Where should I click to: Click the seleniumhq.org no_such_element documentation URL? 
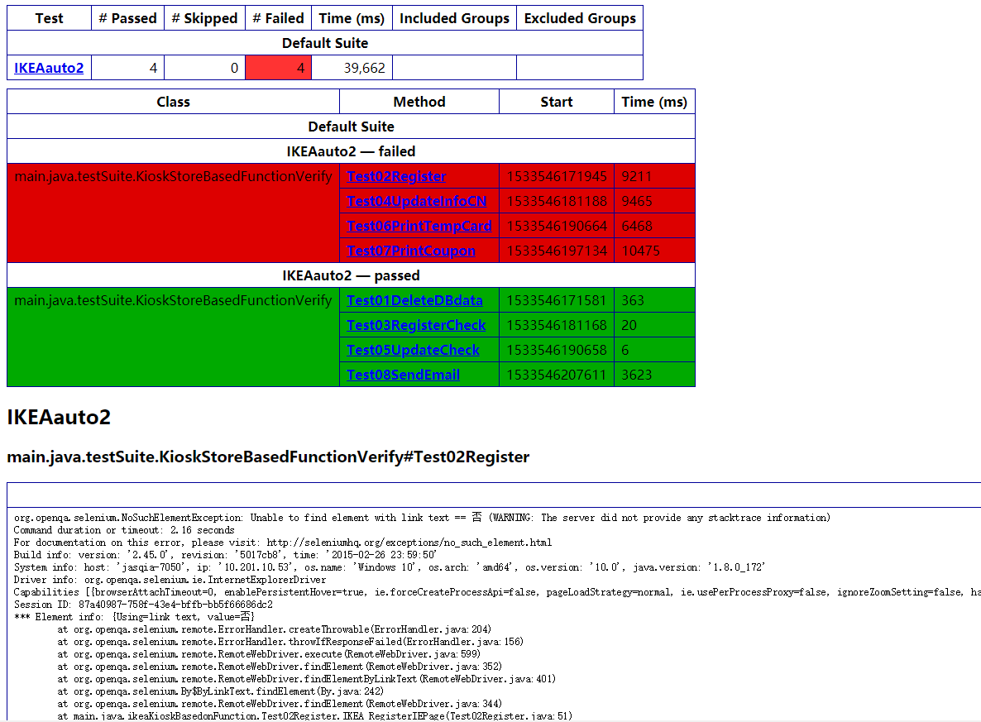coord(409,543)
